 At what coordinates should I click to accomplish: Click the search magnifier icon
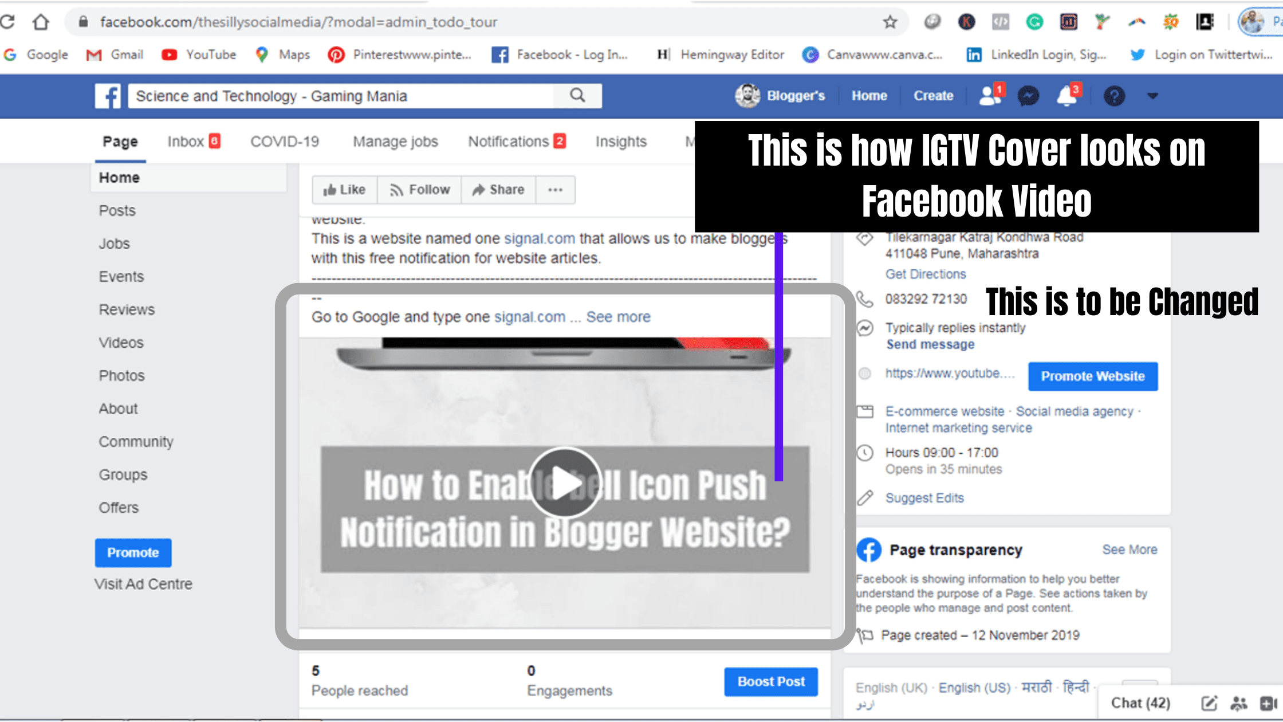click(x=577, y=96)
